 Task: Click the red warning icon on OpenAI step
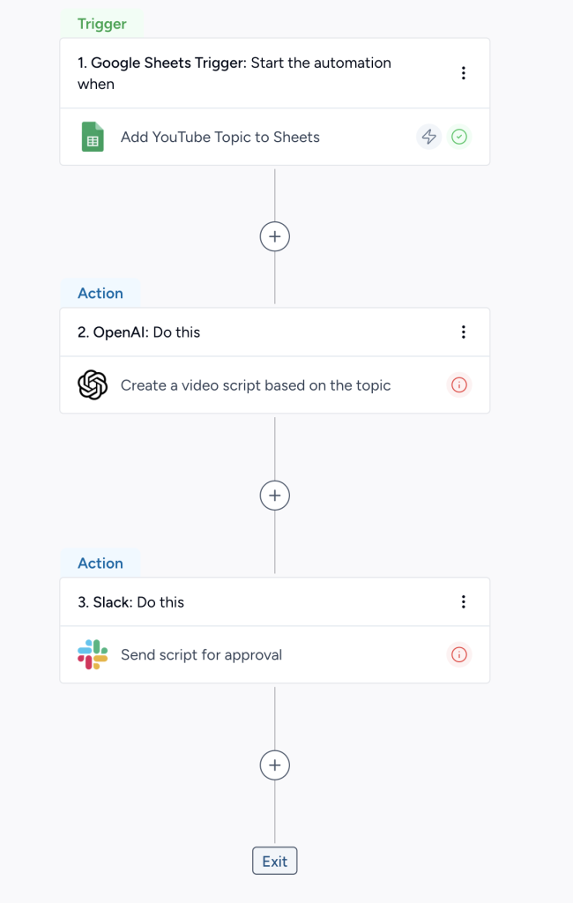458,385
